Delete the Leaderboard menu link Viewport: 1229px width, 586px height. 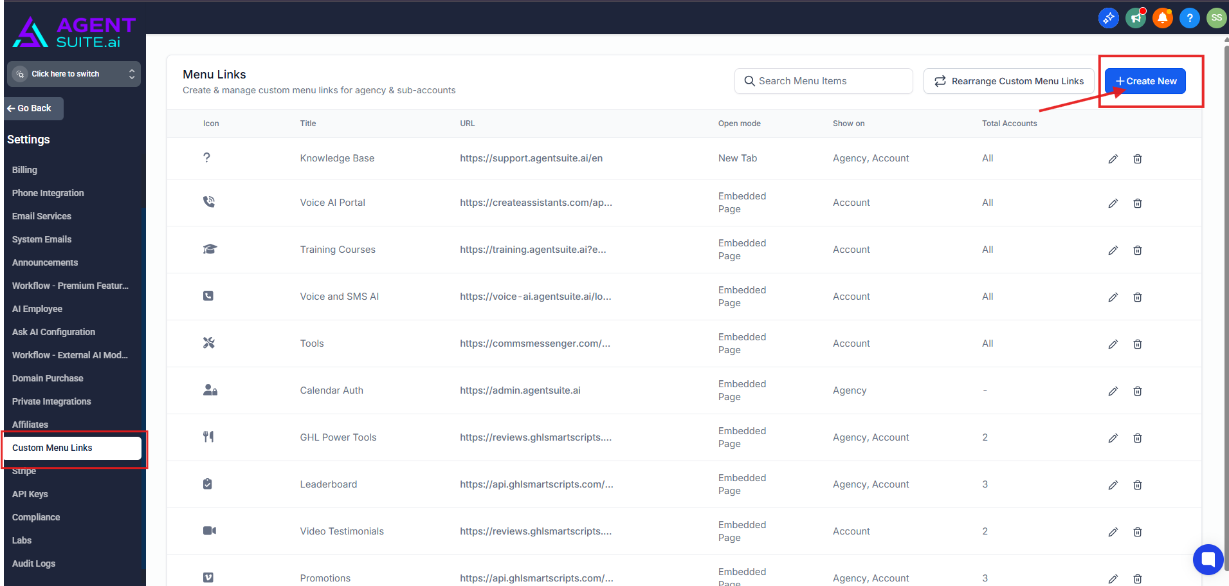pos(1138,485)
